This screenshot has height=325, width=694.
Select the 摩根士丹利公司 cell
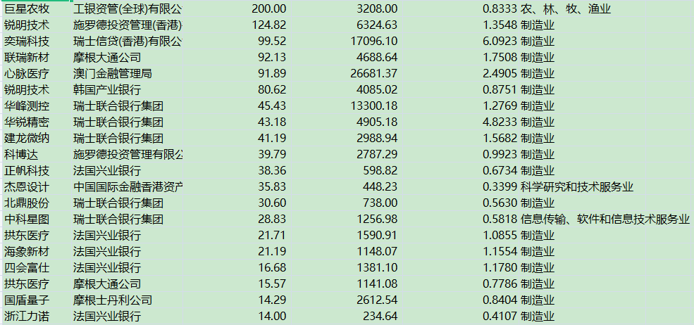[x=113, y=300]
